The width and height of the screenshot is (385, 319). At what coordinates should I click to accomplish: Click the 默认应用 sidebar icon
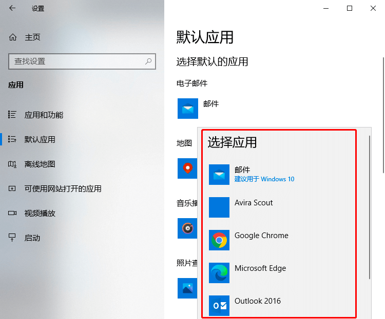click(x=12, y=139)
